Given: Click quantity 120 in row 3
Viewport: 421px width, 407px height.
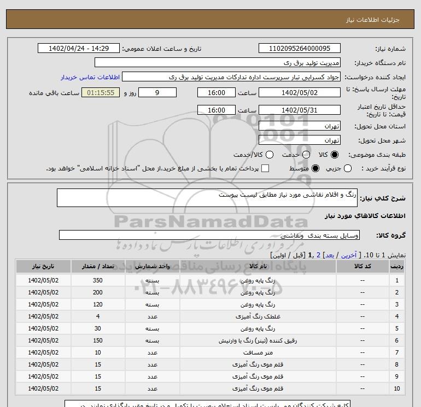Looking at the screenshot, I should point(98,304).
